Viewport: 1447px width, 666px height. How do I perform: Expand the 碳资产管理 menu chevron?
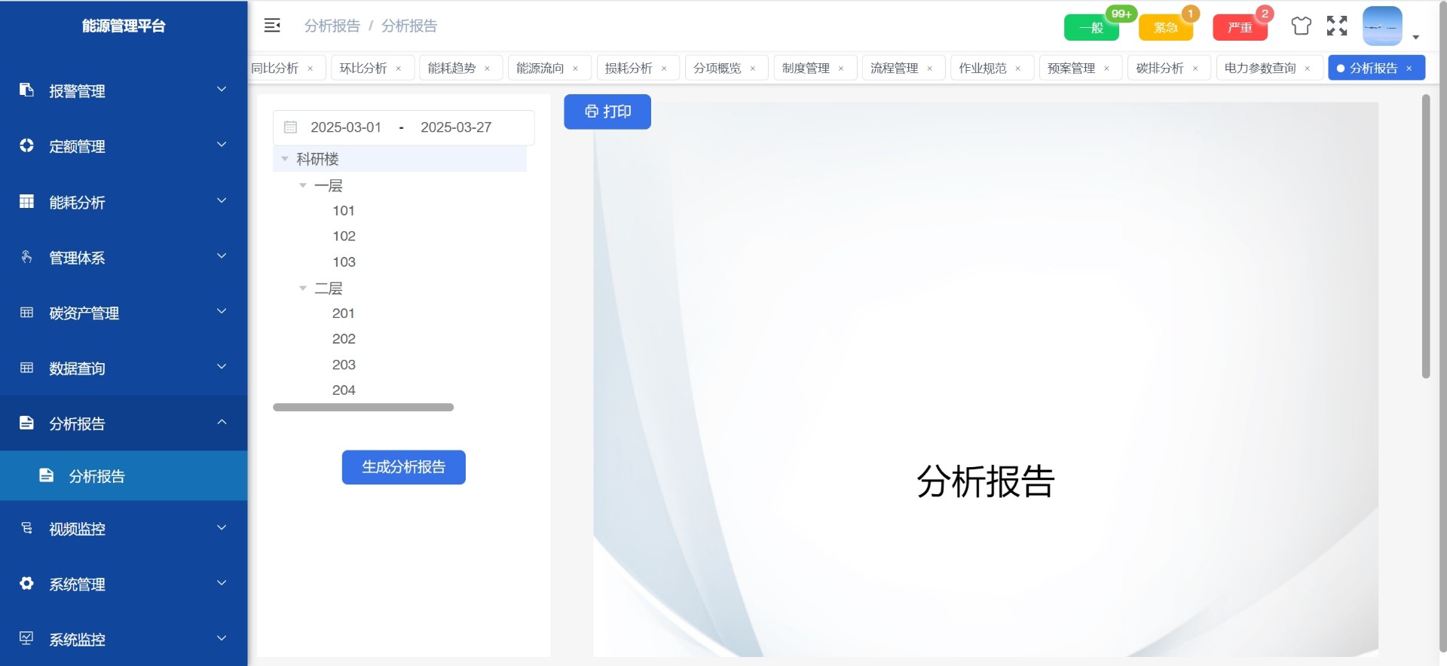pyautogui.click(x=222, y=311)
